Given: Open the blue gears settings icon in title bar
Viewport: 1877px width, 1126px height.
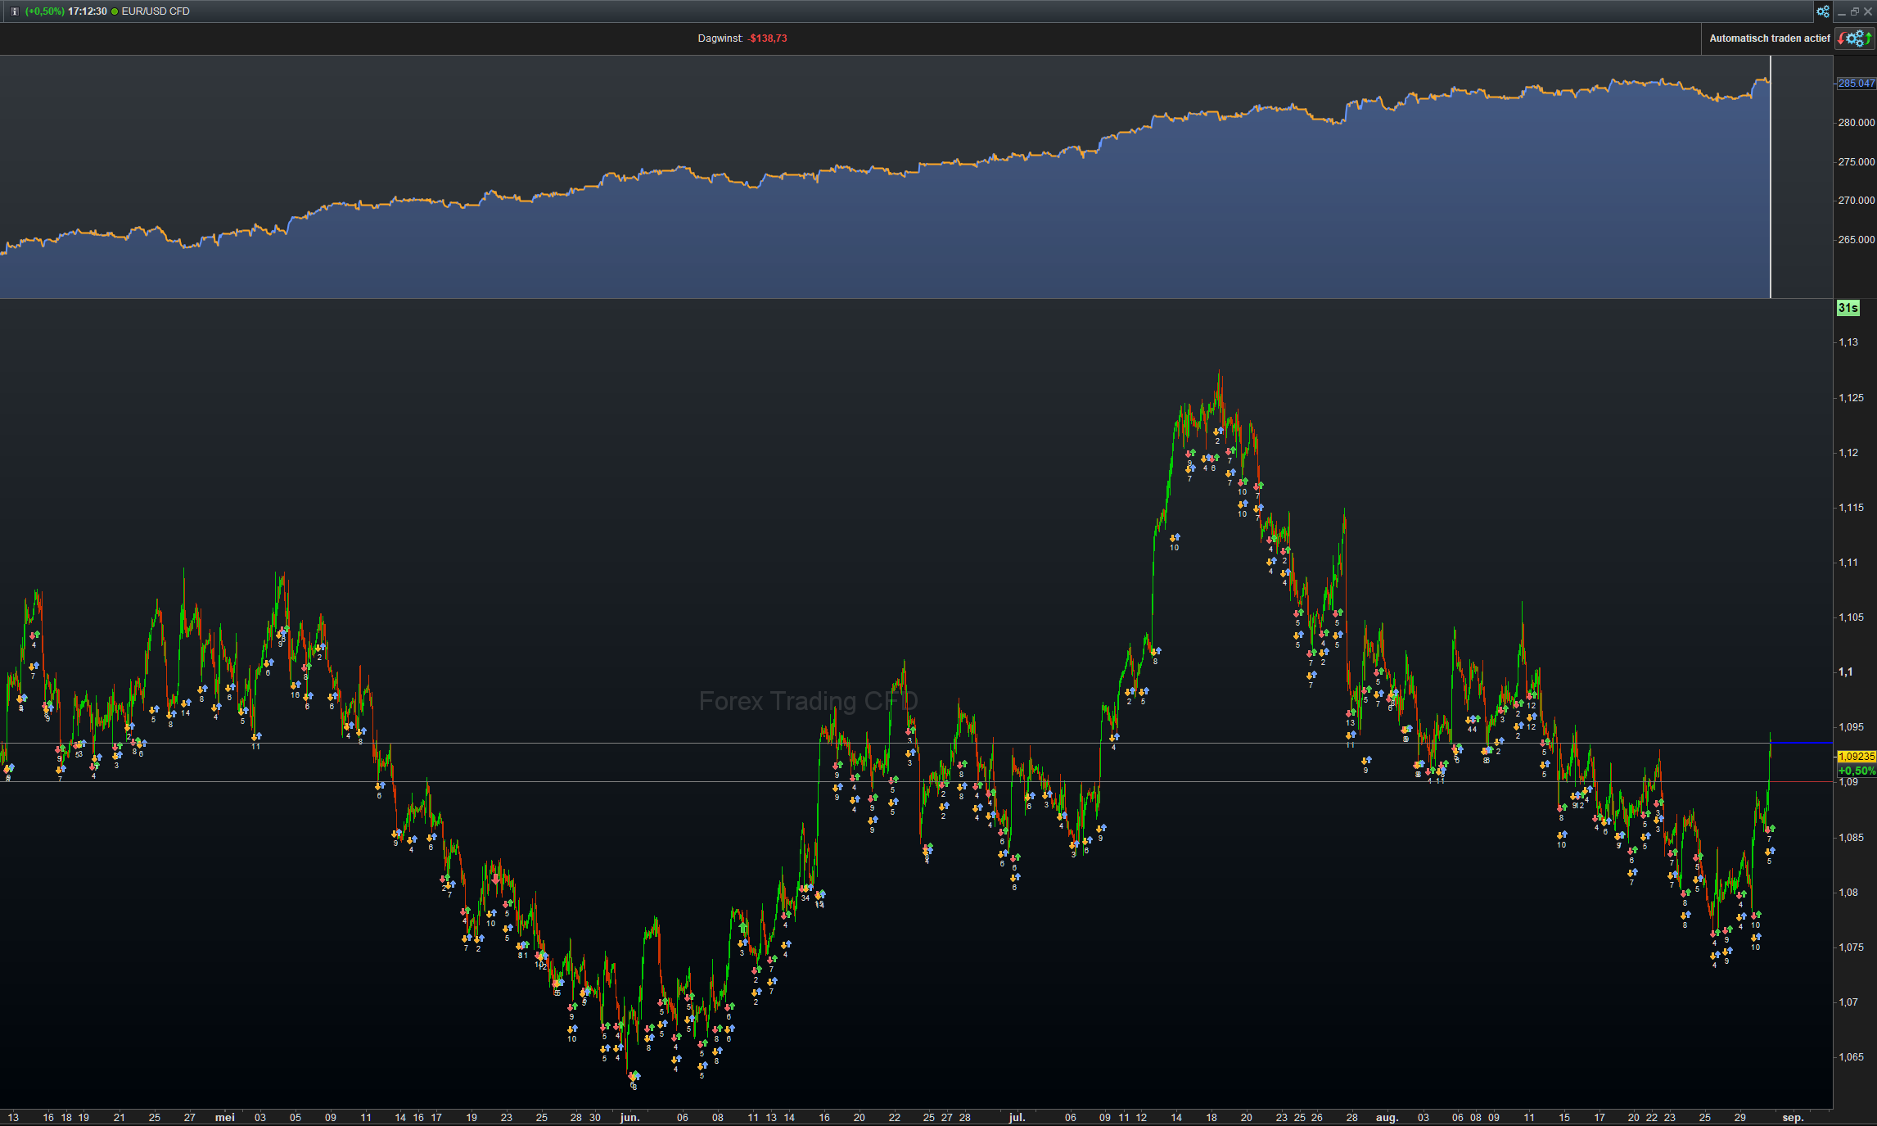Looking at the screenshot, I should 1822,11.
